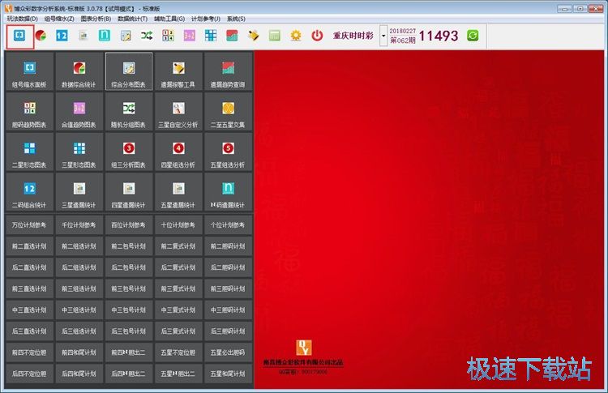This screenshot has width=608, height=393.
Task: Click the 后四和尾计划 button
Action: (x=79, y=374)
